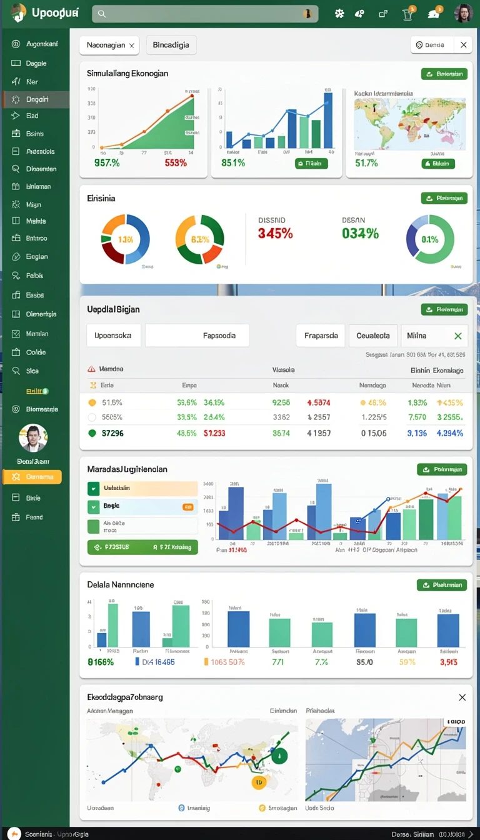Open the user avatar in top-right corner
480x840 pixels.
[463, 13]
